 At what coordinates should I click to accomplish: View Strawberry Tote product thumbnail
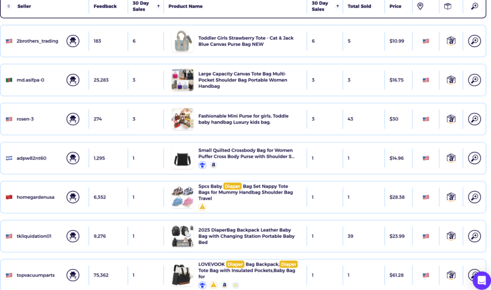[183, 41]
